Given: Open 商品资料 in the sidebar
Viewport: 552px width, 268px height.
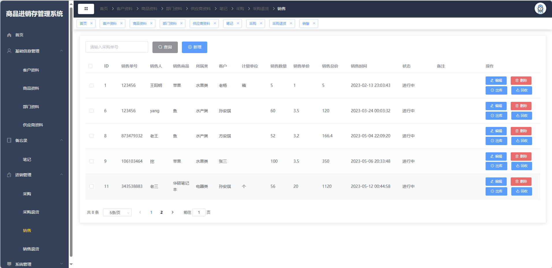Looking at the screenshot, I should point(31,88).
